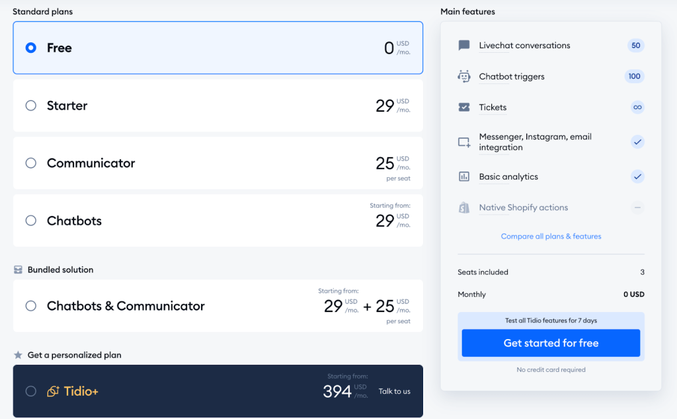Click the Native Shopify actions bag icon
Screen dimensions: 677x419
[x=463, y=208]
